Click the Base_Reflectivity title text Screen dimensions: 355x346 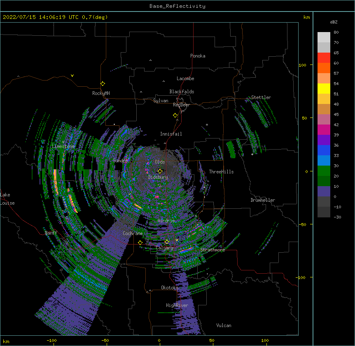177,6
